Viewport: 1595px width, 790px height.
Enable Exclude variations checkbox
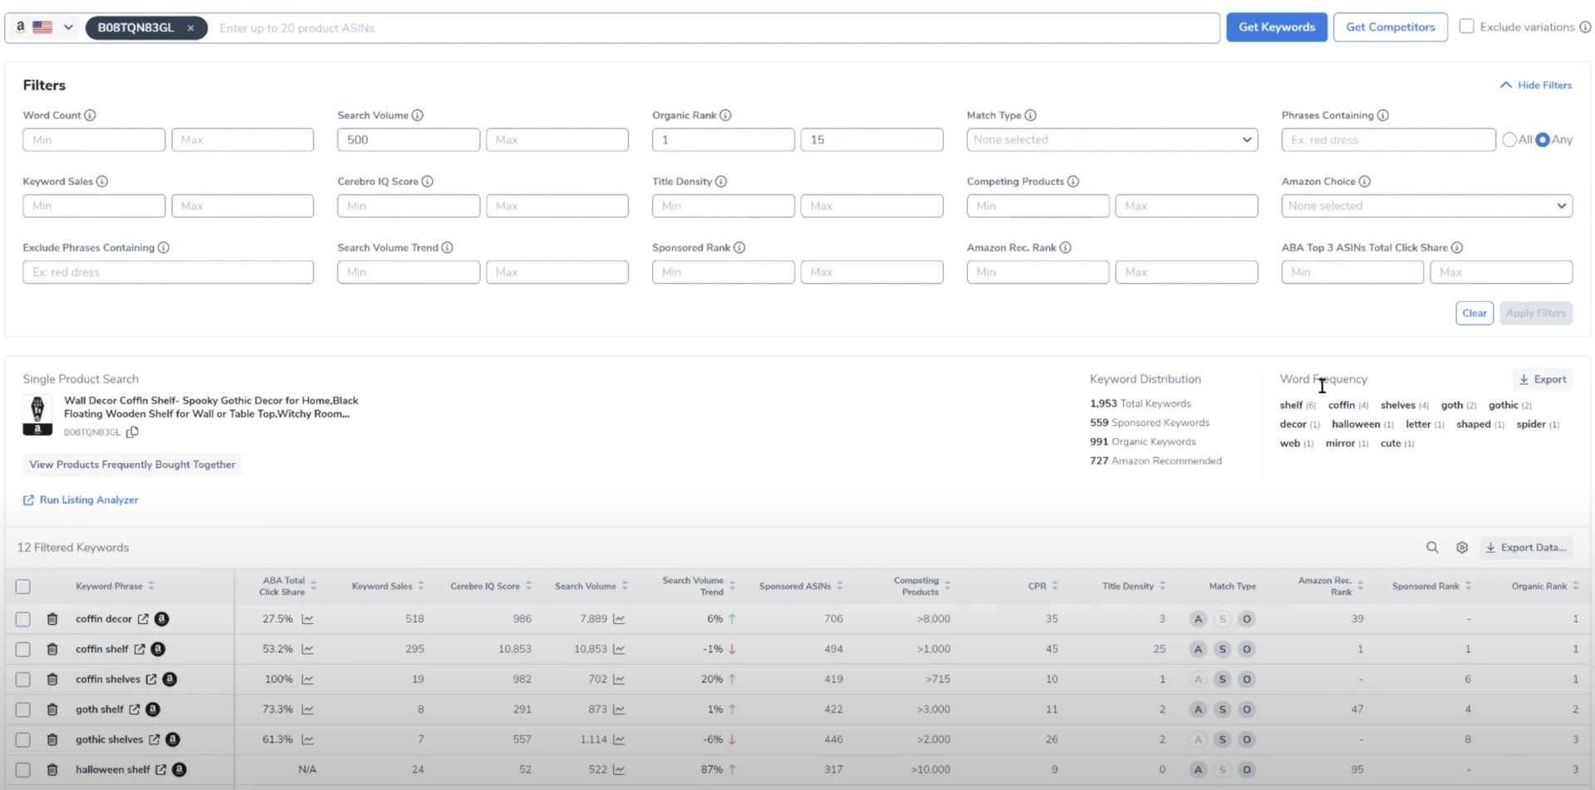point(1467,27)
